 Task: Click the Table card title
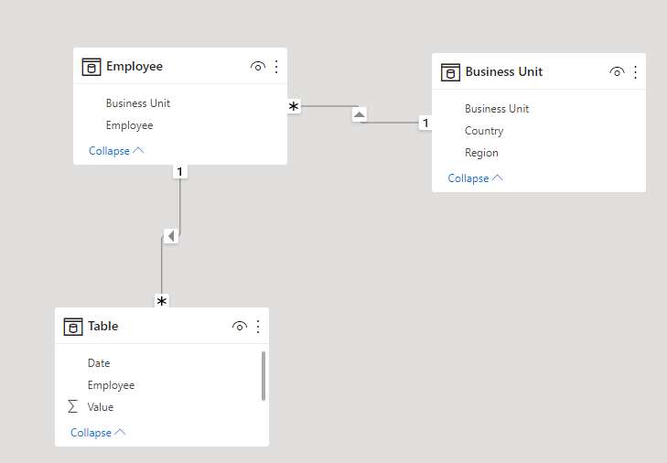coord(103,326)
